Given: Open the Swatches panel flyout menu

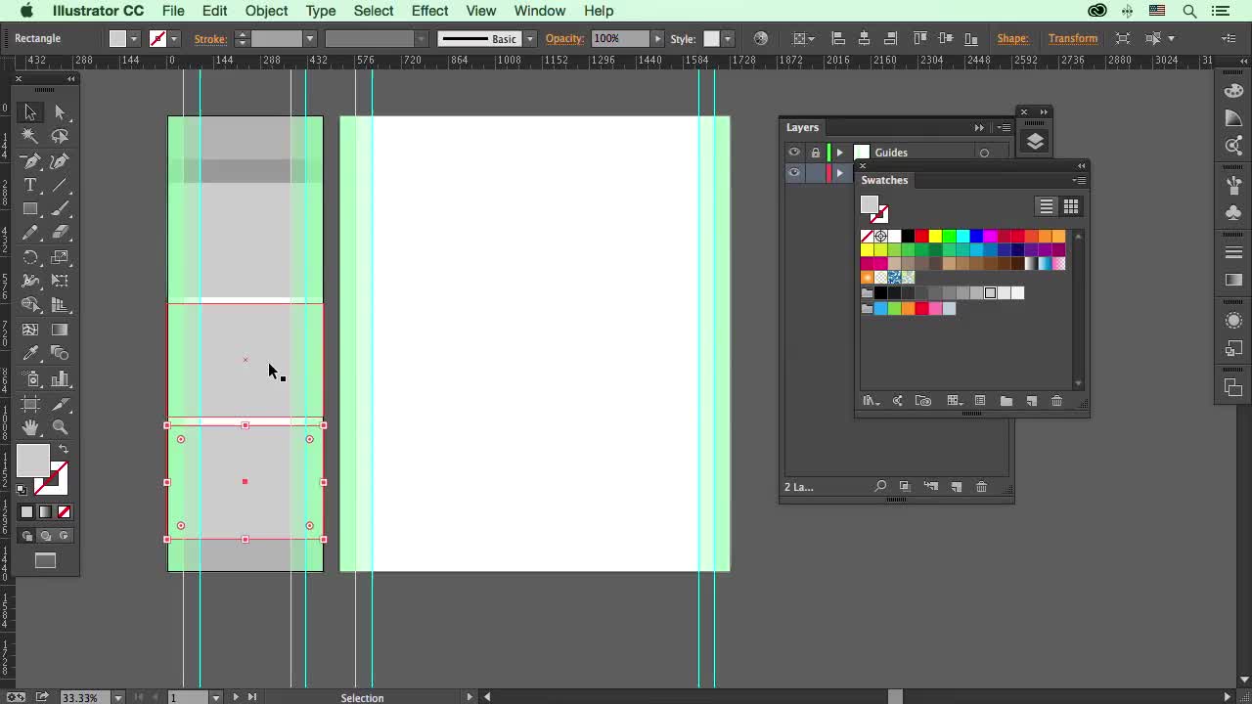Looking at the screenshot, I should (x=1082, y=180).
